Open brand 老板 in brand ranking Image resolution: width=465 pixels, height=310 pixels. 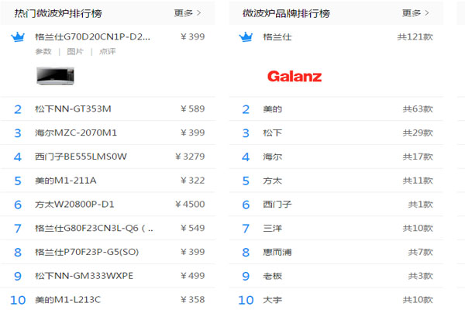(x=273, y=276)
